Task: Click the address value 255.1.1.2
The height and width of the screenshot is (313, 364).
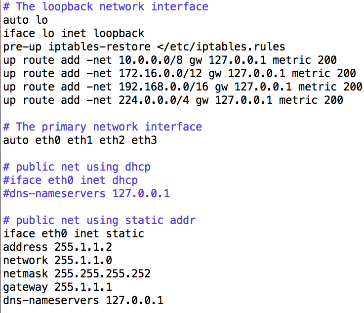Action: pyautogui.click(x=83, y=247)
